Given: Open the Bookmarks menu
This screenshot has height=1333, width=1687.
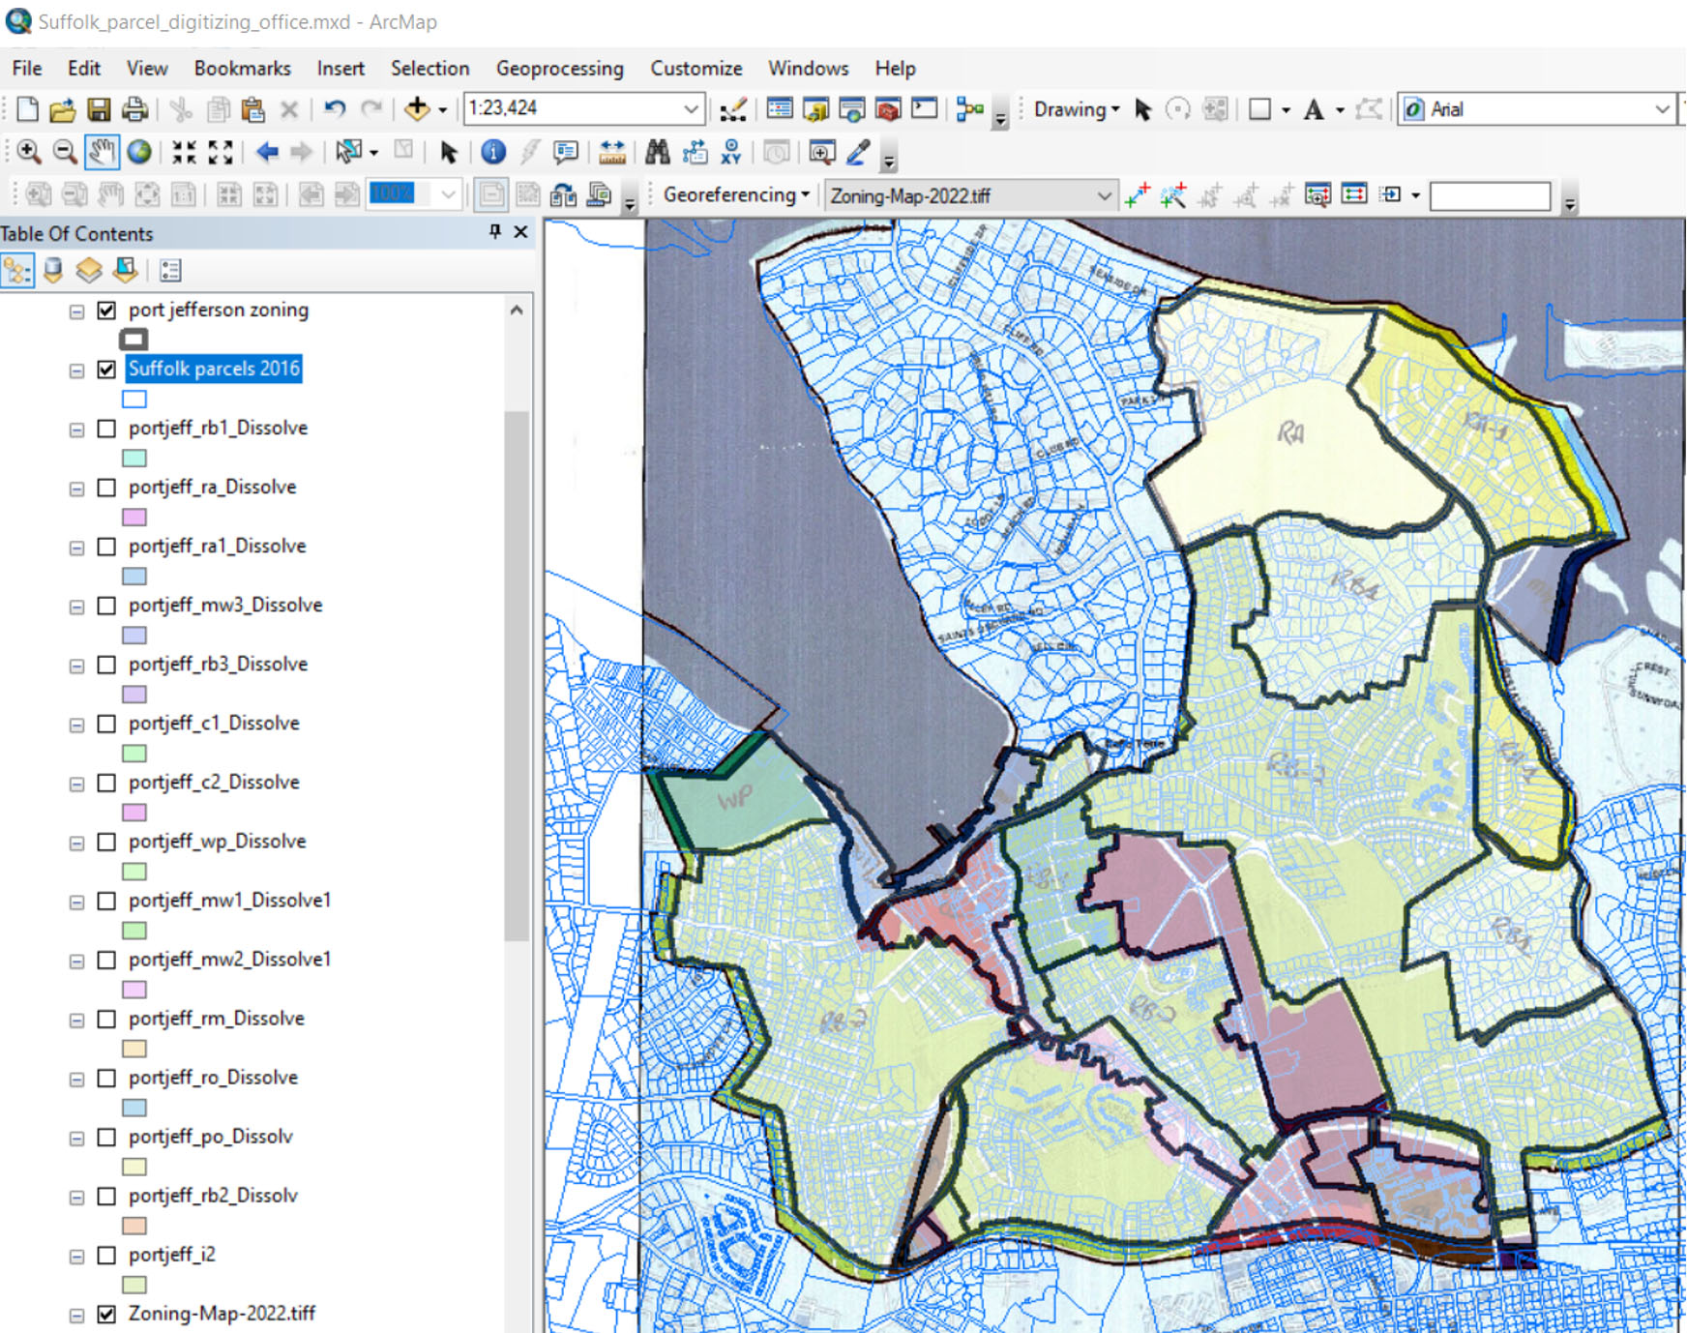Looking at the screenshot, I should tap(242, 69).
